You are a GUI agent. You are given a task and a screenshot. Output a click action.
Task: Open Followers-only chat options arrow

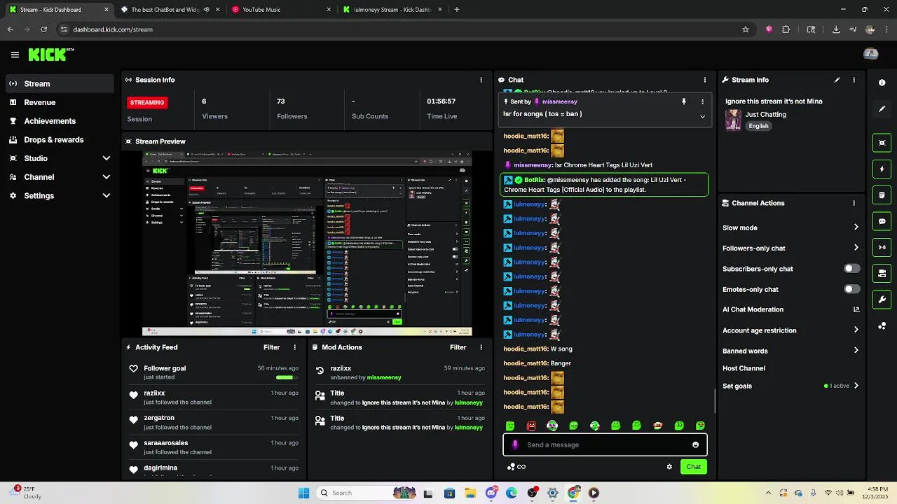click(x=856, y=248)
